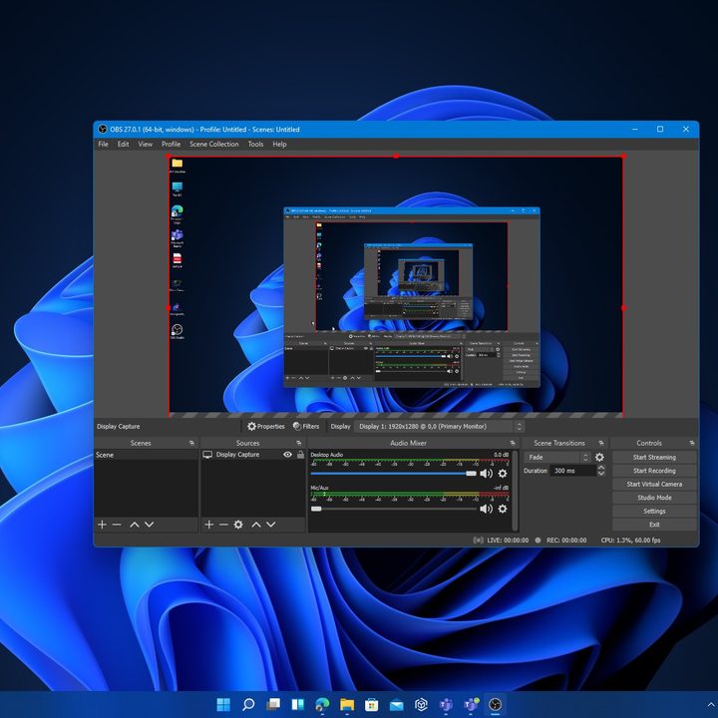Undock the Controls panel with its float icon

click(692, 443)
